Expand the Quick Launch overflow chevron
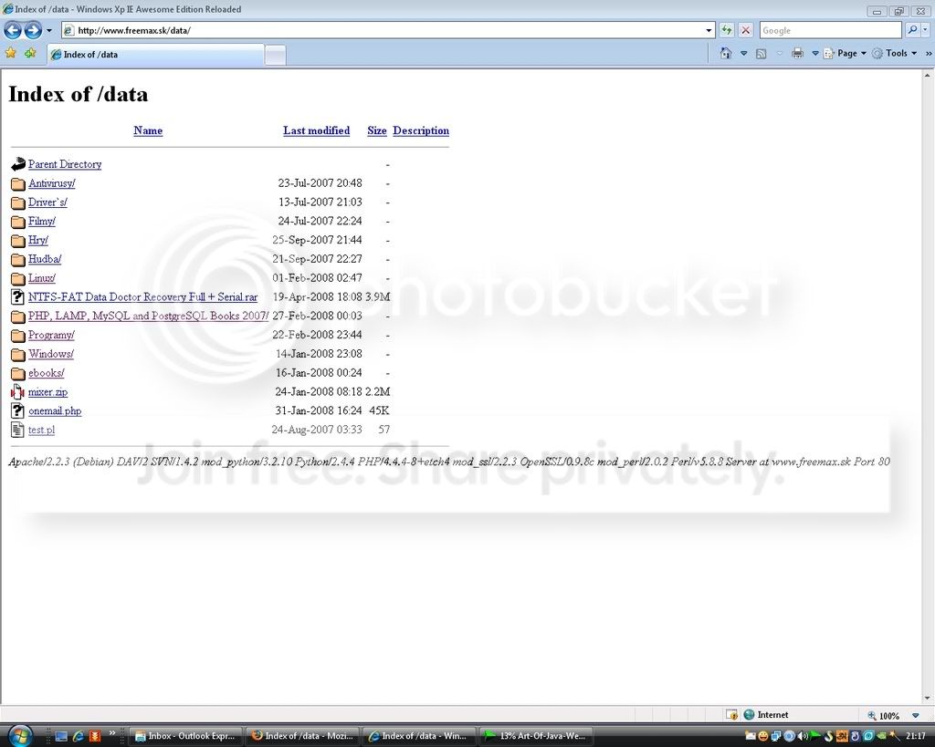The height and width of the screenshot is (747, 935). pos(111,733)
